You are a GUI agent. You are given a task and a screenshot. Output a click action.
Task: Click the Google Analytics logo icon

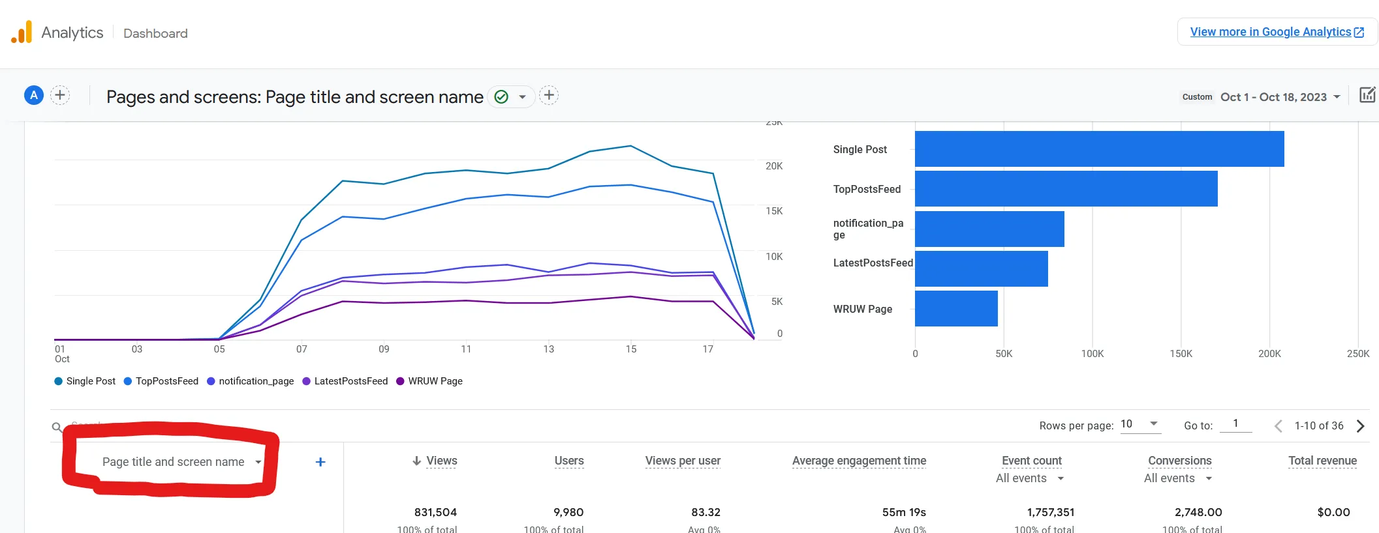(x=22, y=33)
